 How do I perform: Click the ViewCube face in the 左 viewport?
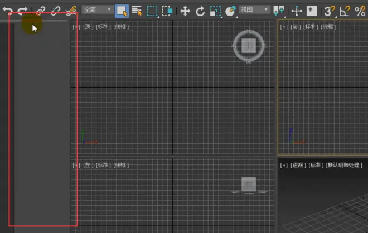click(249, 184)
